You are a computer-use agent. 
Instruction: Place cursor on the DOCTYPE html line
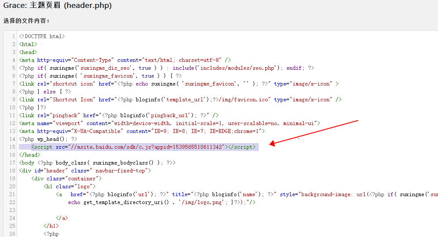[42, 36]
